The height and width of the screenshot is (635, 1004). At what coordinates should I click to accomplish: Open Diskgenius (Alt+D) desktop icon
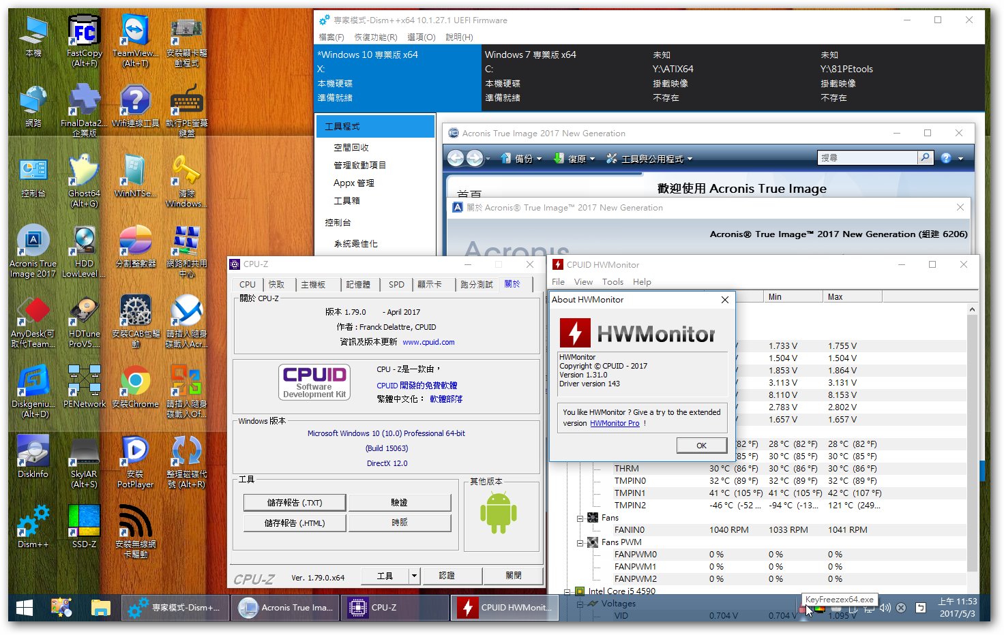pyautogui.click(x=33, y=392)
